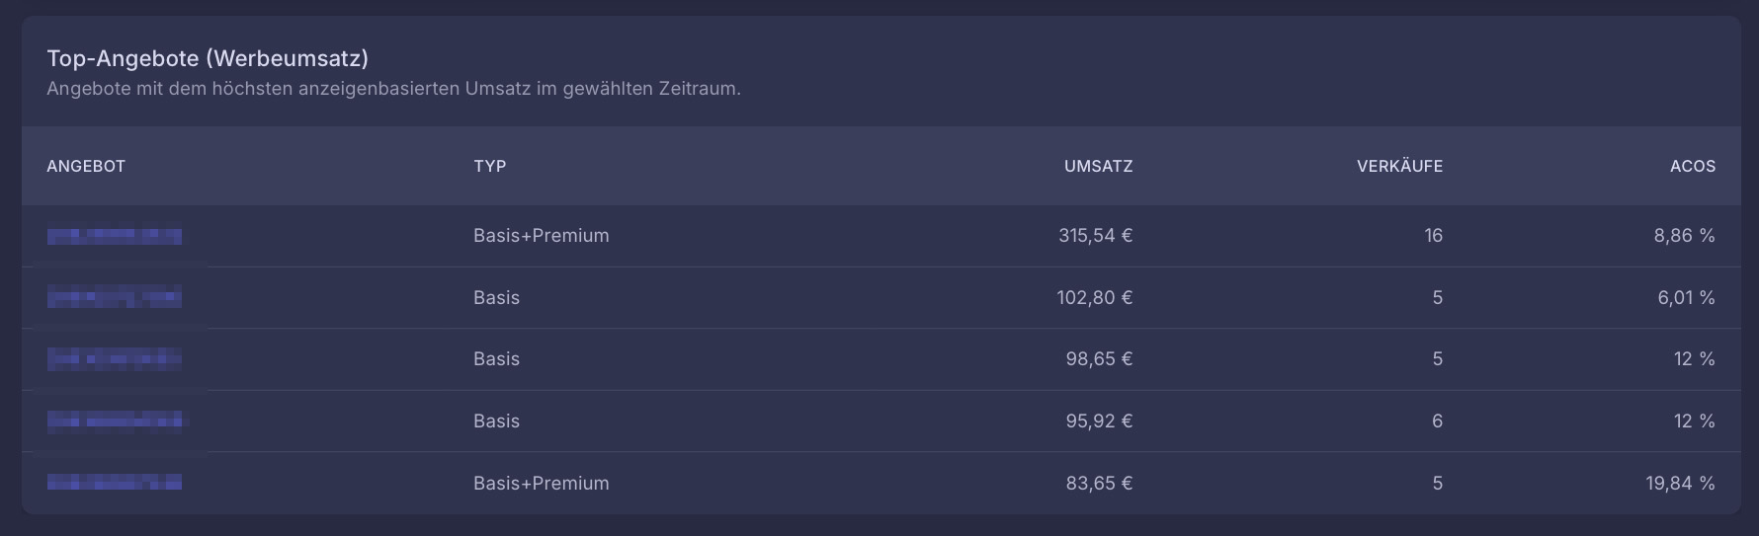The height and width of the screenshot is (536, 1759).
Task: Open the blurred offer link in first row
Action: pos(115,236)
